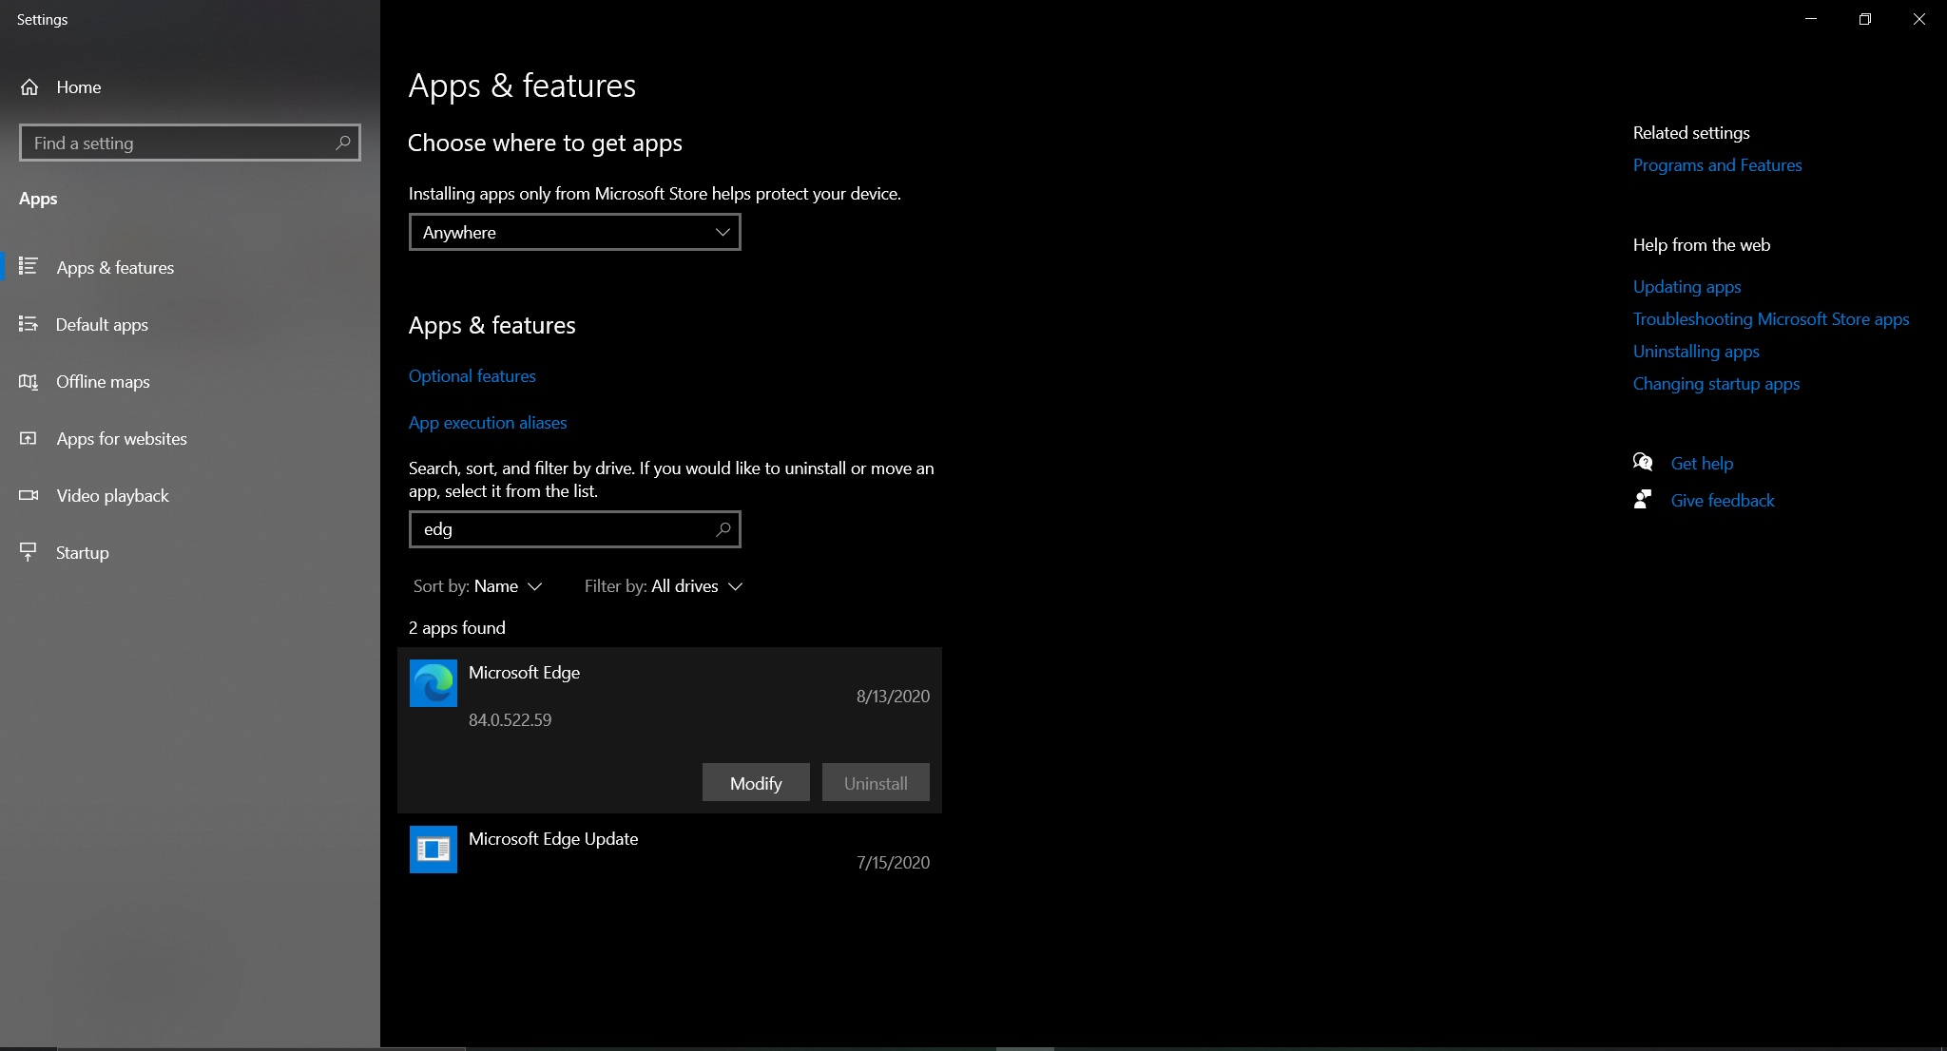Click the search icon in apps list
Viewport: 1947px width, 1051px height.
point(723,528)
